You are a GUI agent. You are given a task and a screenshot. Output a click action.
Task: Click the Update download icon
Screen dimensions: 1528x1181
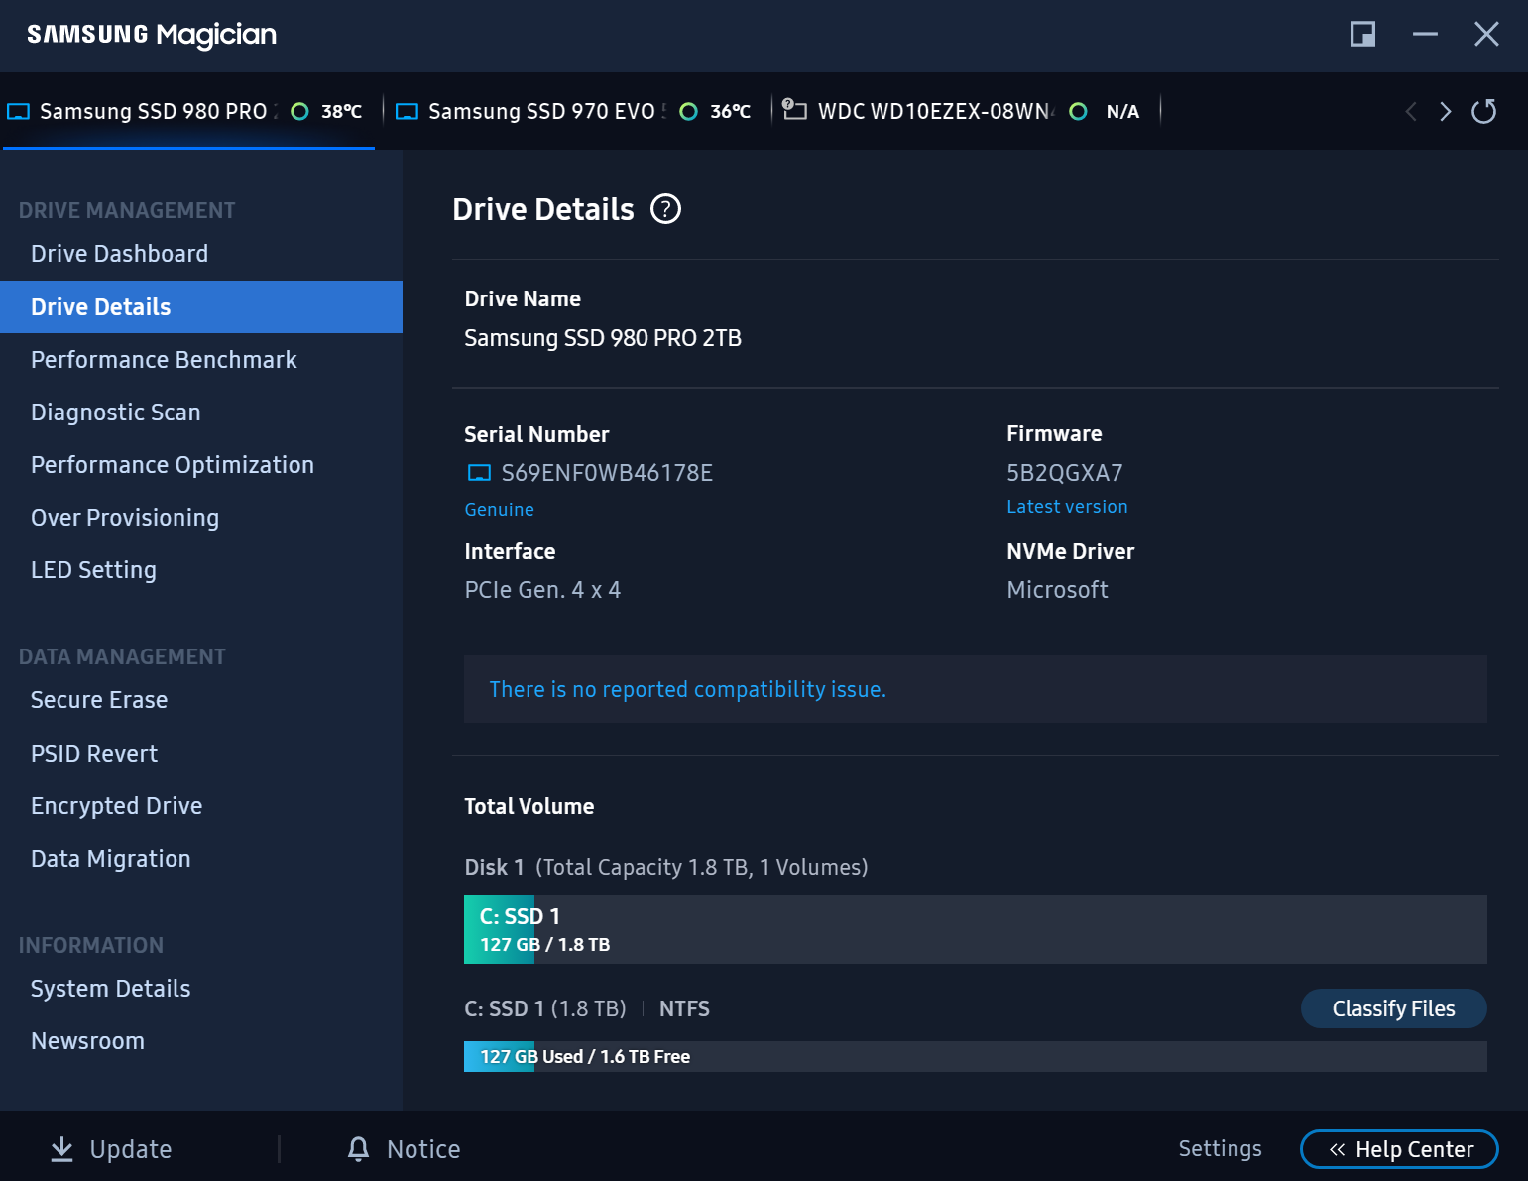click(61, 1149)
